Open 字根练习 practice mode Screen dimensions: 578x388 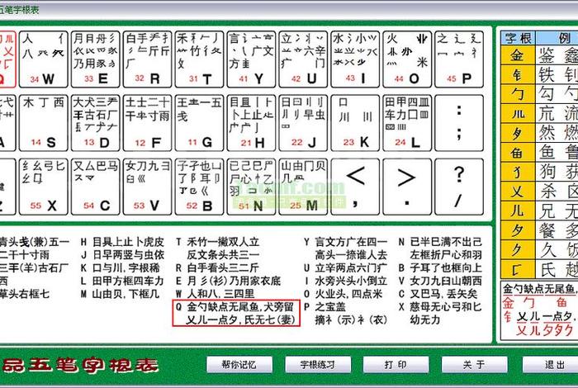[x=318, y=365]
